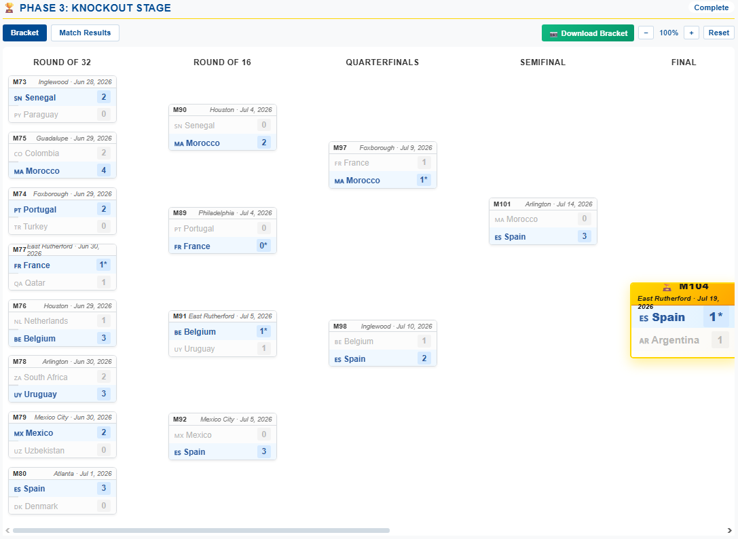Click the scroll-left arrow at the bottom
The image size is (738, 539).
coord(6,530)
